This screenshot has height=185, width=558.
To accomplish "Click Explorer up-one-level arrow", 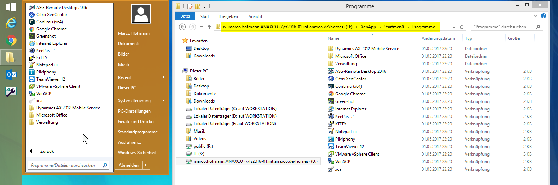I will [209, 27].
